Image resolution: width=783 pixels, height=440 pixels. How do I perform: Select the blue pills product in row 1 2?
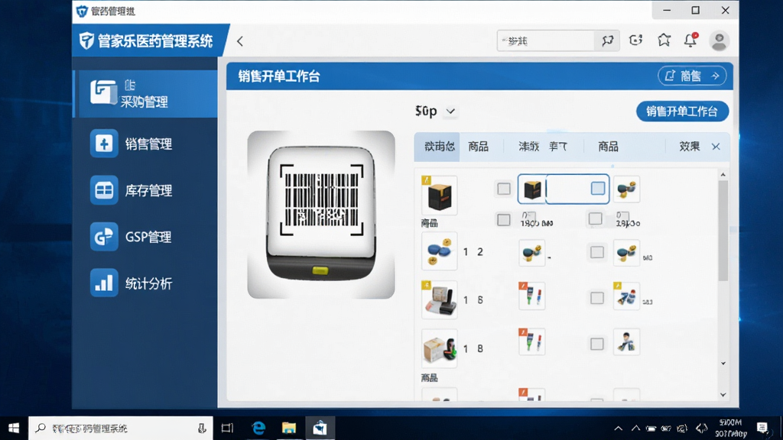(439, 251)
